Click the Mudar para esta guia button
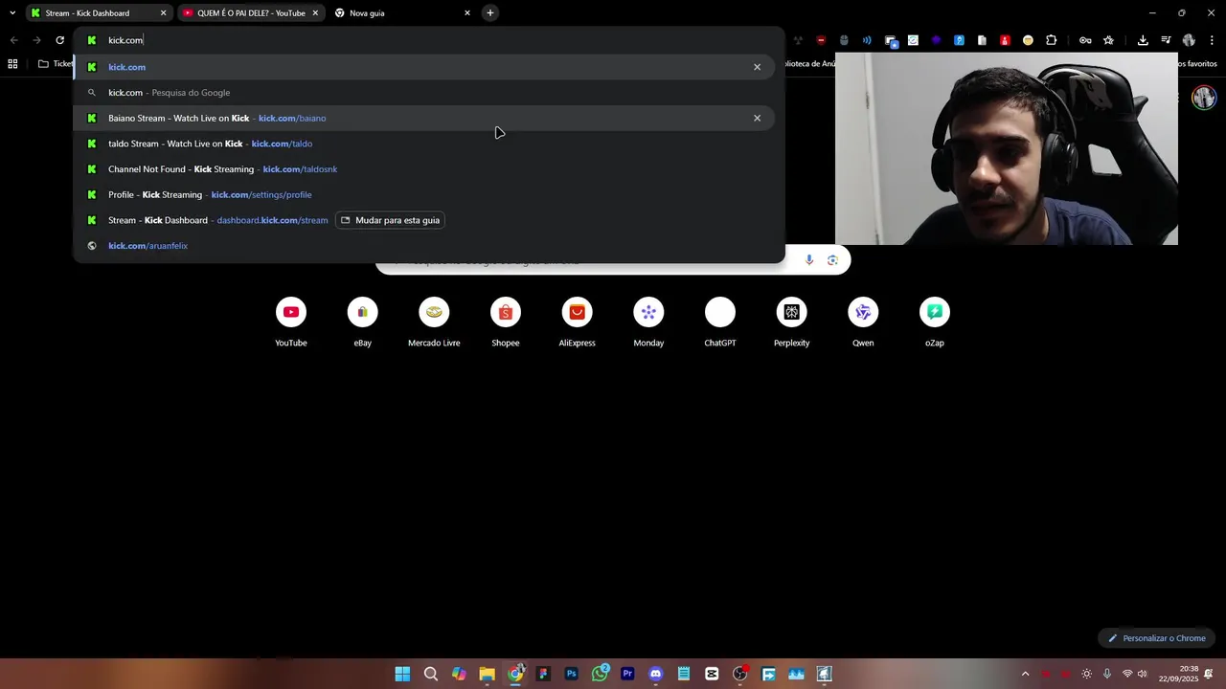1226x689 pixels. 390,220
